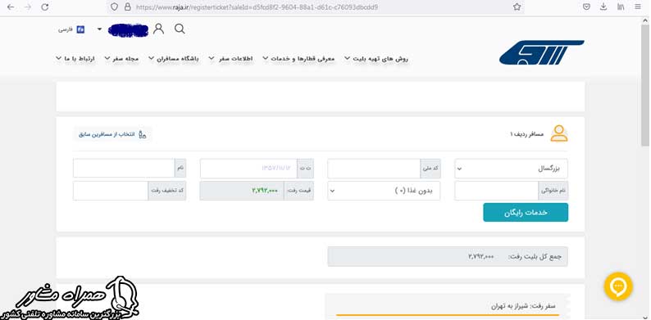The height and width of the screenshot is (320, 651).
Task: Switch language via the فارسی flag
Action: tap(71, 29)
